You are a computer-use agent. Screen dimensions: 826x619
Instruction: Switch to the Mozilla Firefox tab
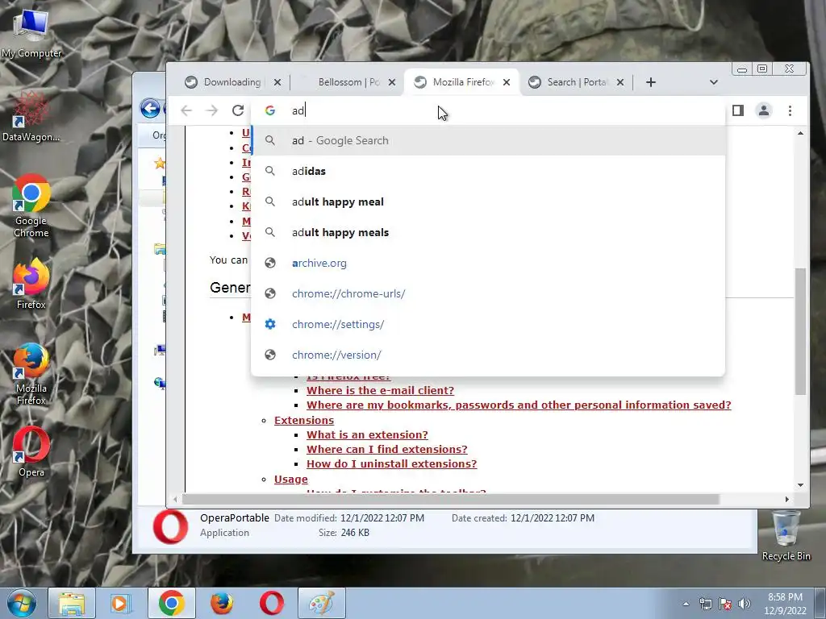(x=462, y=82)
